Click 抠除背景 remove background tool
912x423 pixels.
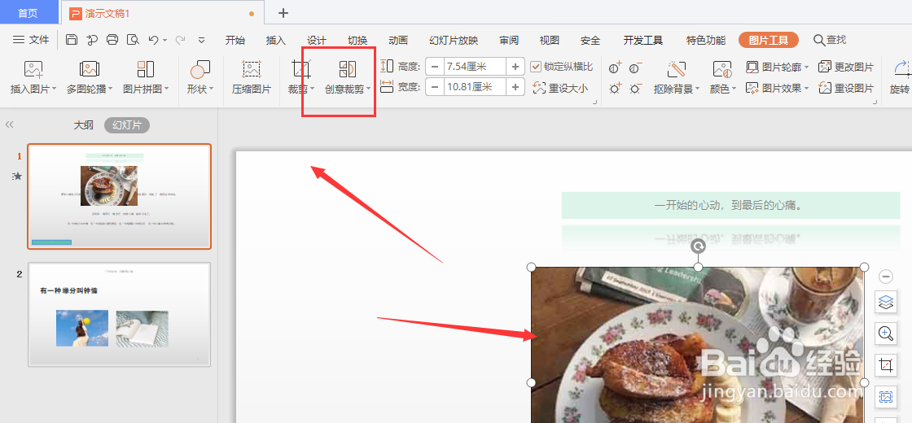click(677, 77)
